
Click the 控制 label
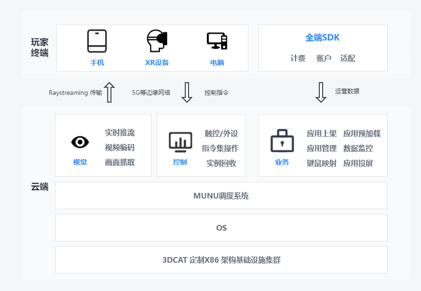[x=180, y=162]
